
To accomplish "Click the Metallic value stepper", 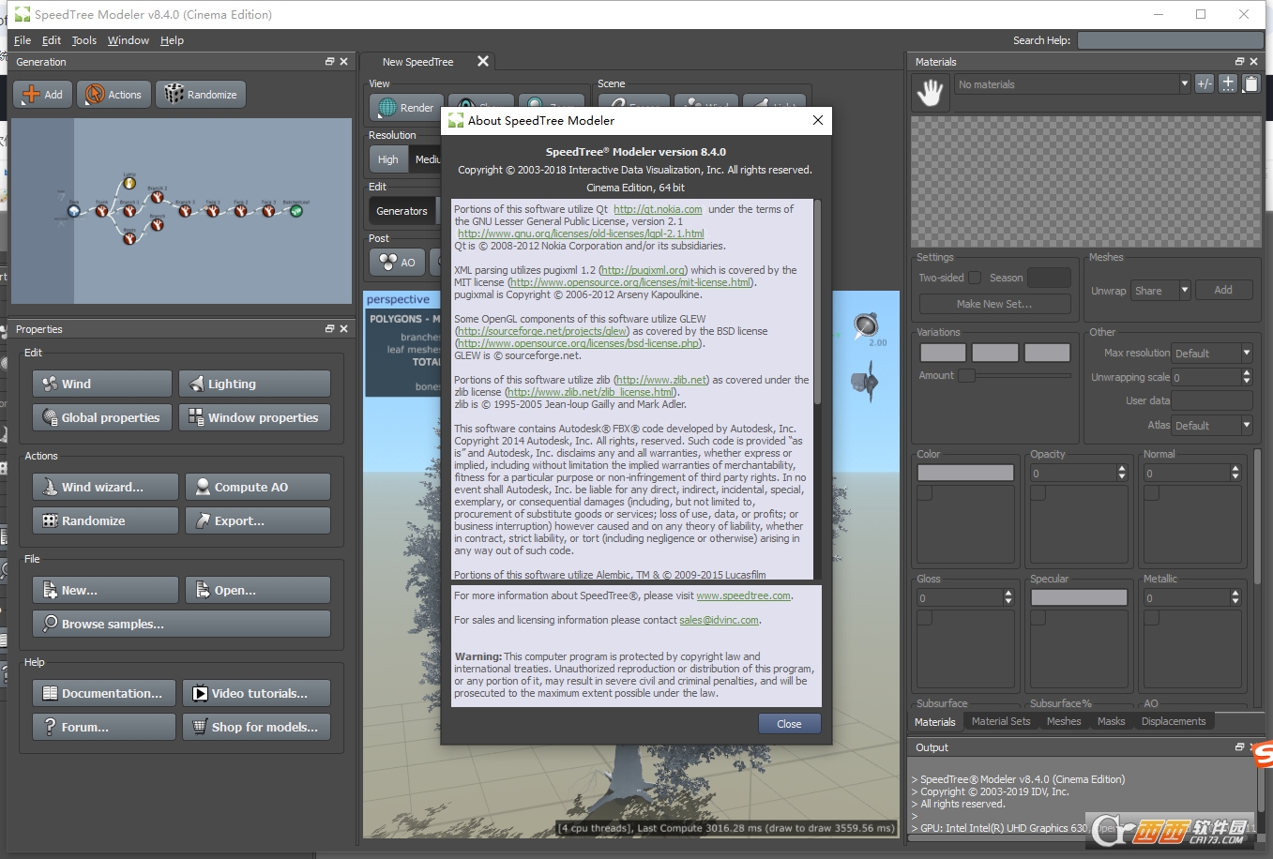I will (x=1235, y=597).
